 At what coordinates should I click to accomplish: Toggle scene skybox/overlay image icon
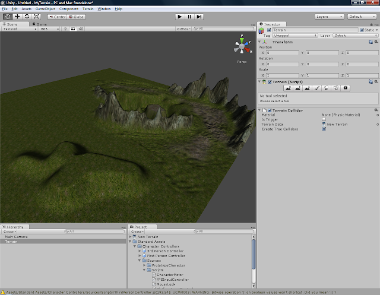(x=73, y=29)
